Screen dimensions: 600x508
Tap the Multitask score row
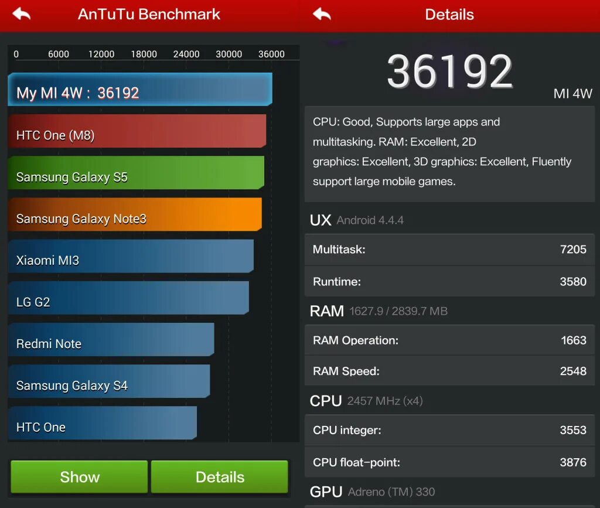tap(449, 250)
